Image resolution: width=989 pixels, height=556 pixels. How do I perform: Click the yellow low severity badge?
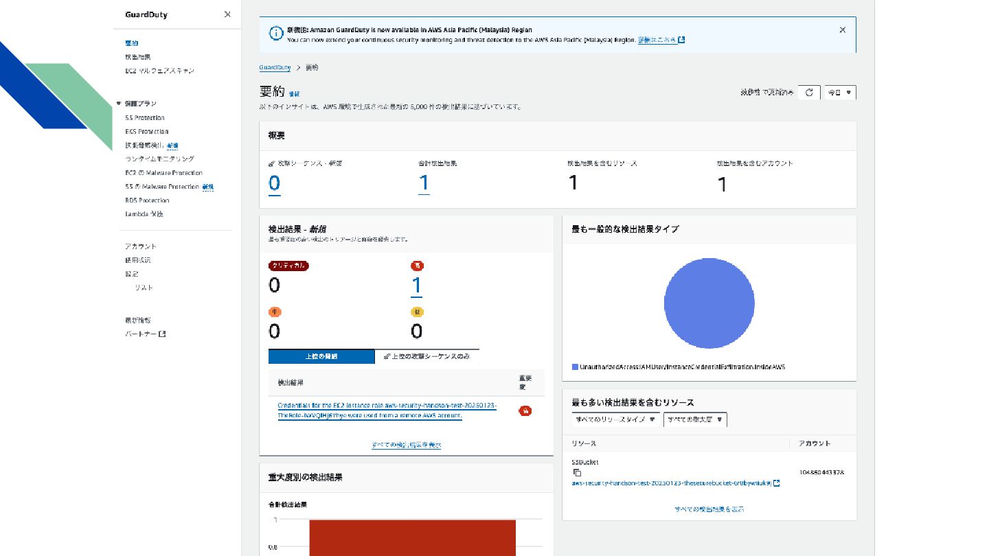point(417,312)
